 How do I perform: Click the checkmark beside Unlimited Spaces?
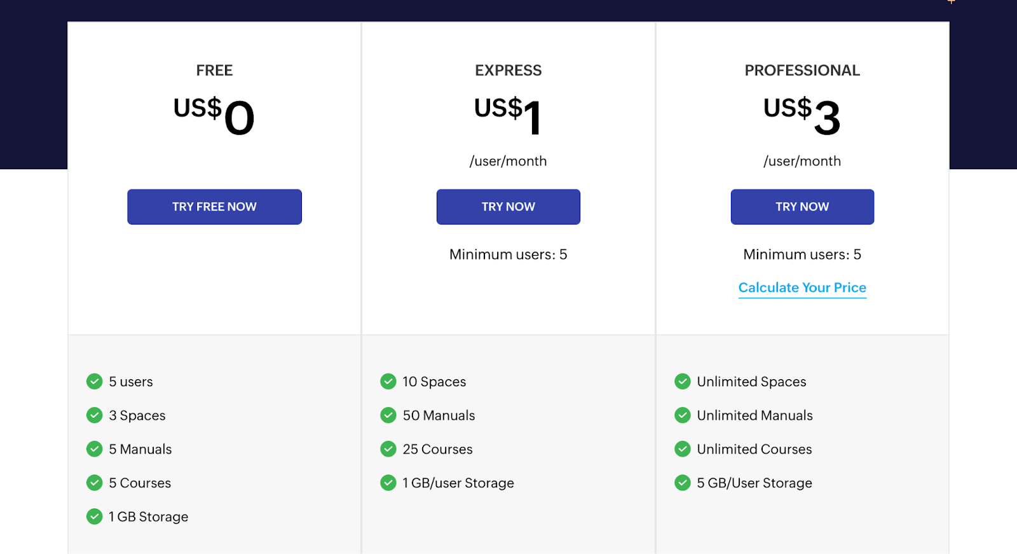click(x=683, y=382)
